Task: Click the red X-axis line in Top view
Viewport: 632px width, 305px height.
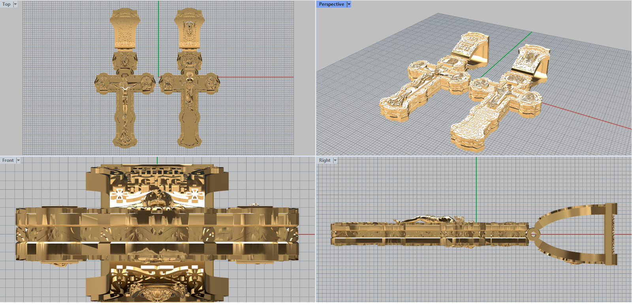Action: pos(257,77)
